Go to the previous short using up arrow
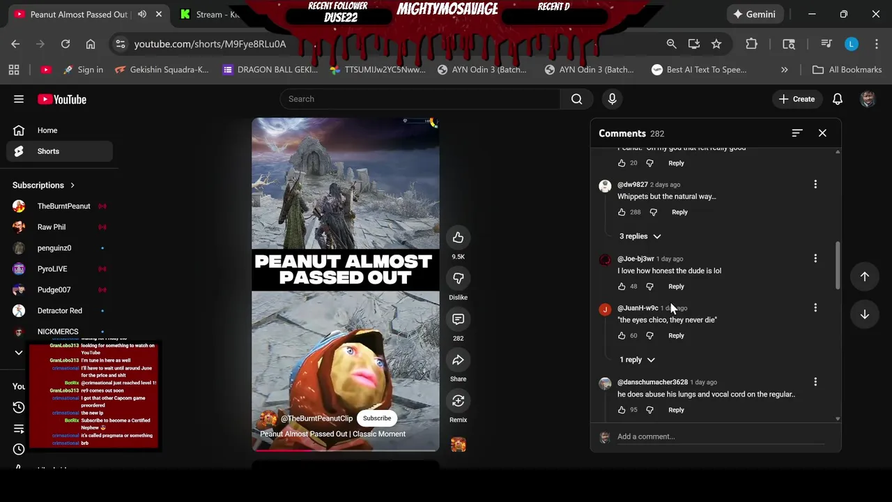 coord(864,277)
